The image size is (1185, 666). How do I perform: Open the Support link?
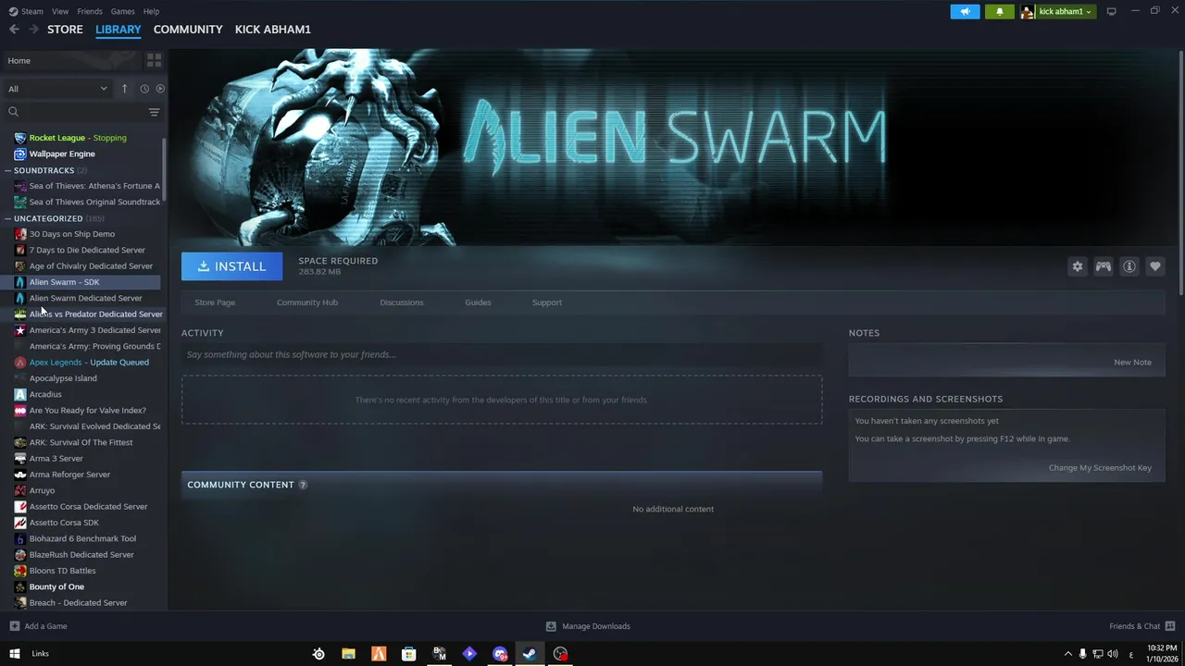[547, 302]
